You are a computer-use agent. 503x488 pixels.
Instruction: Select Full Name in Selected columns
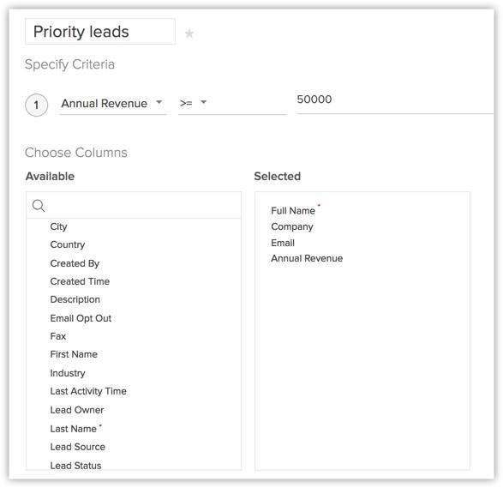pos(293,211)
